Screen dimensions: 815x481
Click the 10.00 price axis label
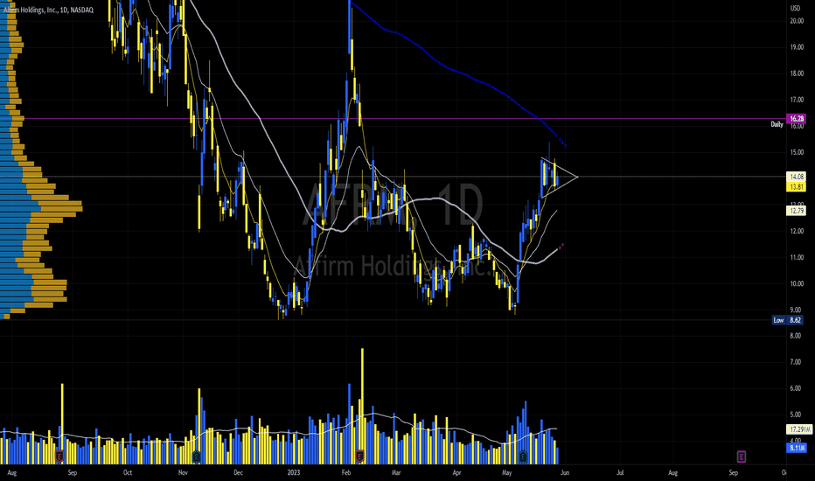click(x=797, y=284)
